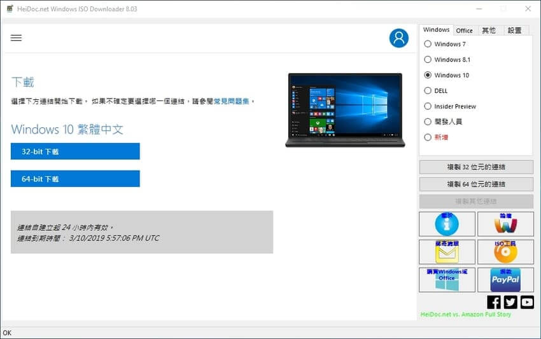The image size is (541, 339).
Task: Click 複製 64 位元的連結 button
Action: coord(476,184)
